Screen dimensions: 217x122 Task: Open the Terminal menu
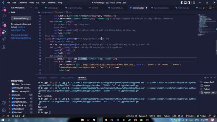click(52, 3)
